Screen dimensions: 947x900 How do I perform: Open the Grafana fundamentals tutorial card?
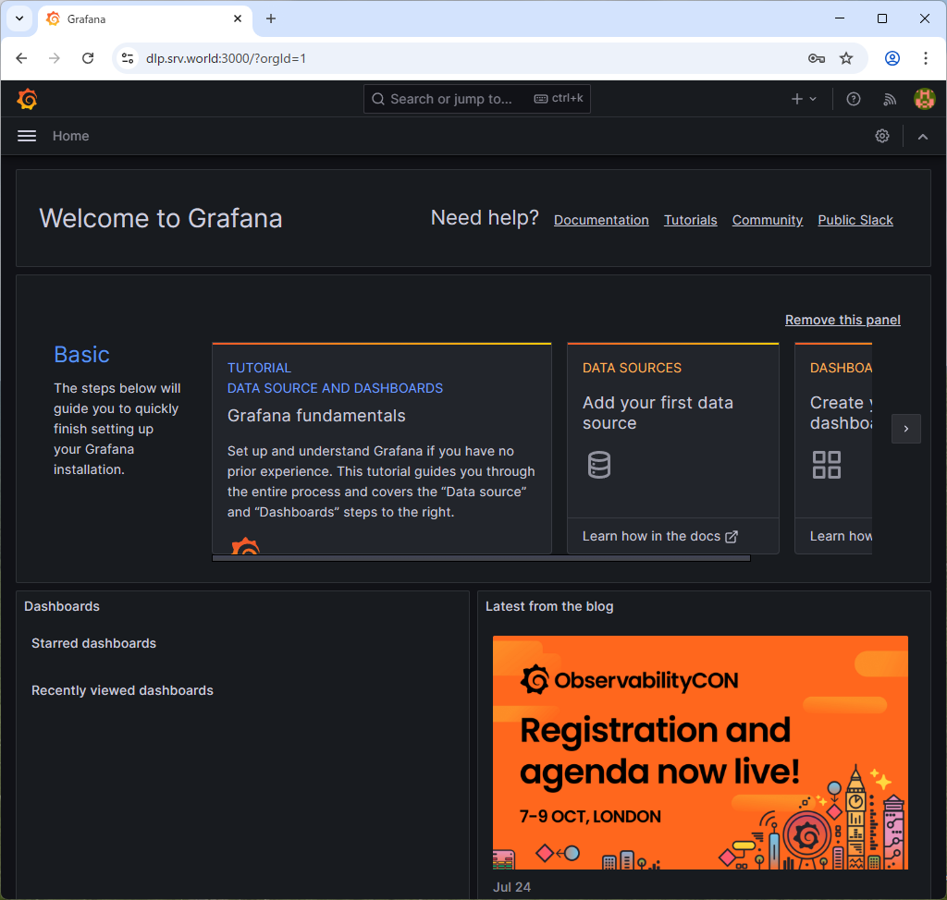[x=382, y=448]
